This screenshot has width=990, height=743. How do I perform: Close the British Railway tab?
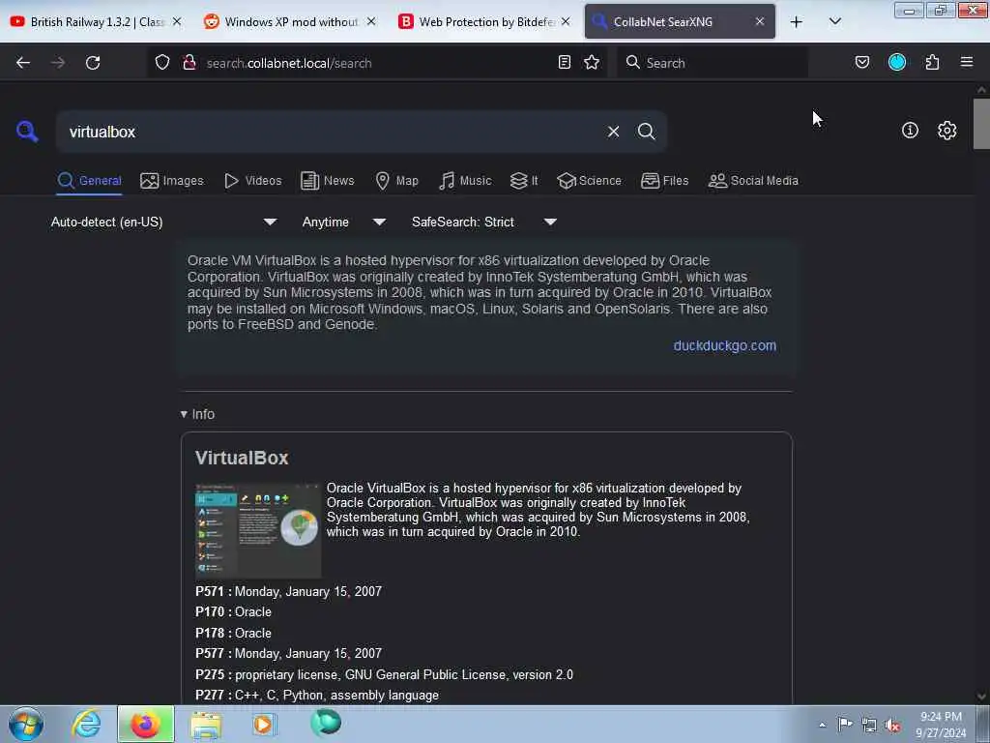[x=177, y=21]
